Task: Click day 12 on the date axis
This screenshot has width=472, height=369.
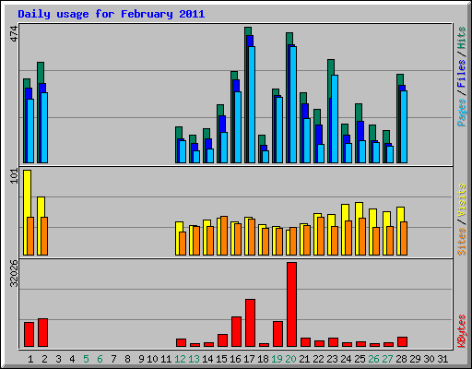Action: [180, 359]
